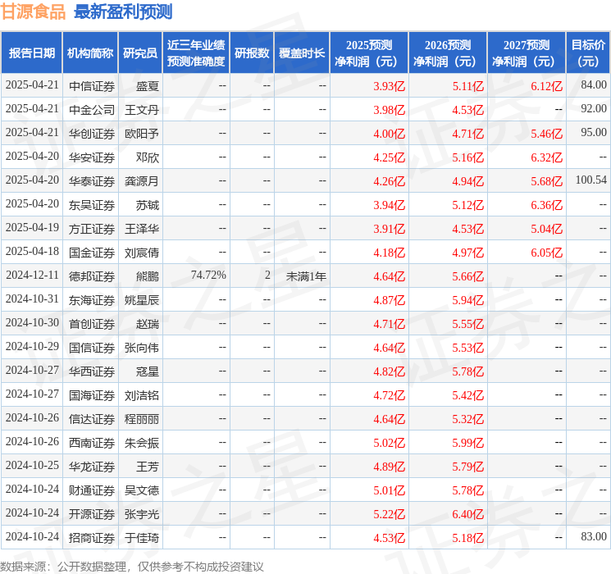Select the 东吴证券 institution cell
Viewport: 611px width, 574px height.
(x=92, y=205)
